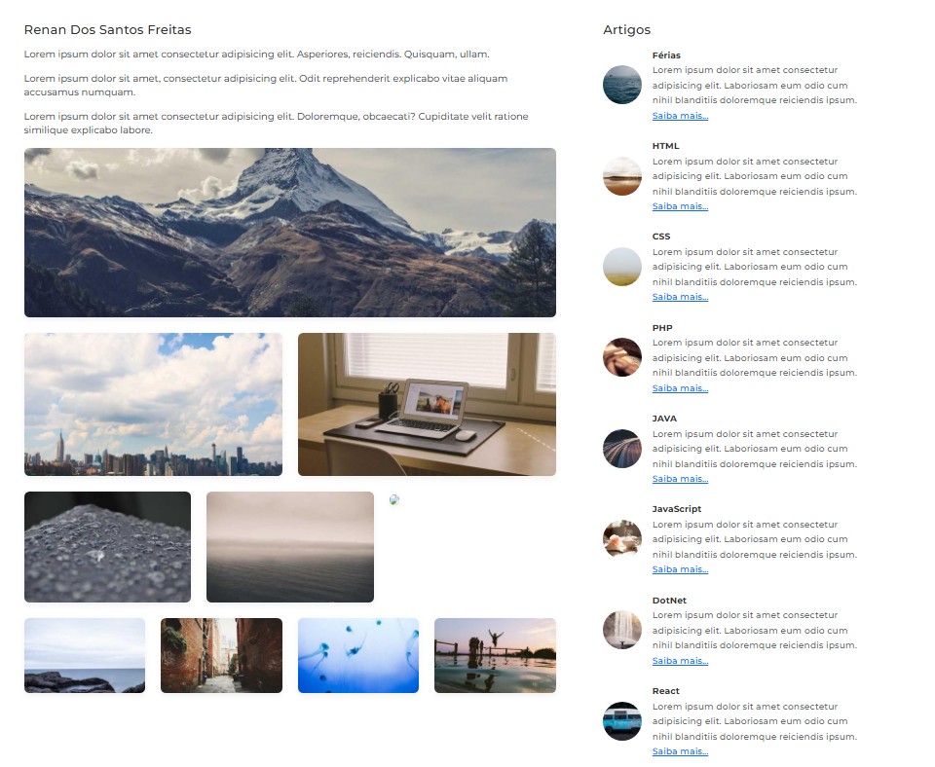Select the water droplets closeup photo
Viewport: 935px width, 767px height.
107,546
